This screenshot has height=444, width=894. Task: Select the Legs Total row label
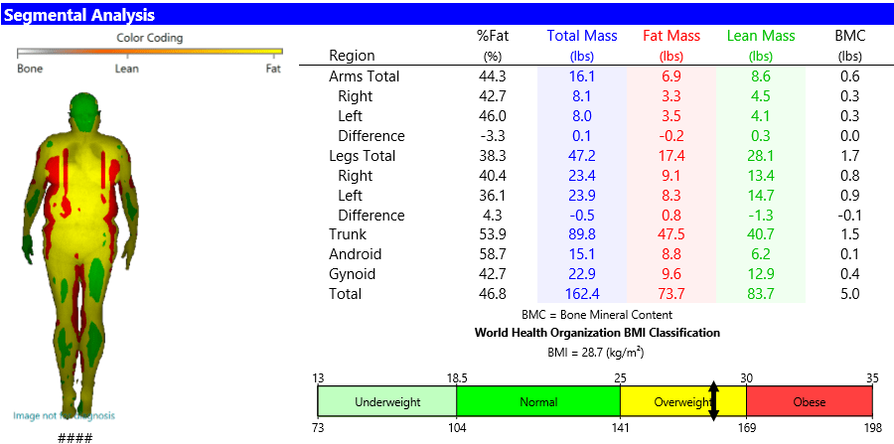click(x=362, y=156)
